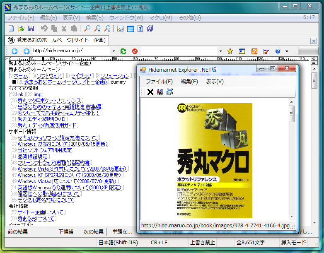Follow the ソフトウェア link
This screenshot has width=324, height=253.
(x=49, y=76)
